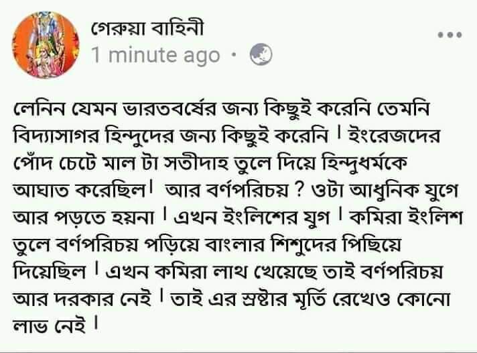Click the globe public audience icon
Screen dimensions: 477x353
[261, 54]
